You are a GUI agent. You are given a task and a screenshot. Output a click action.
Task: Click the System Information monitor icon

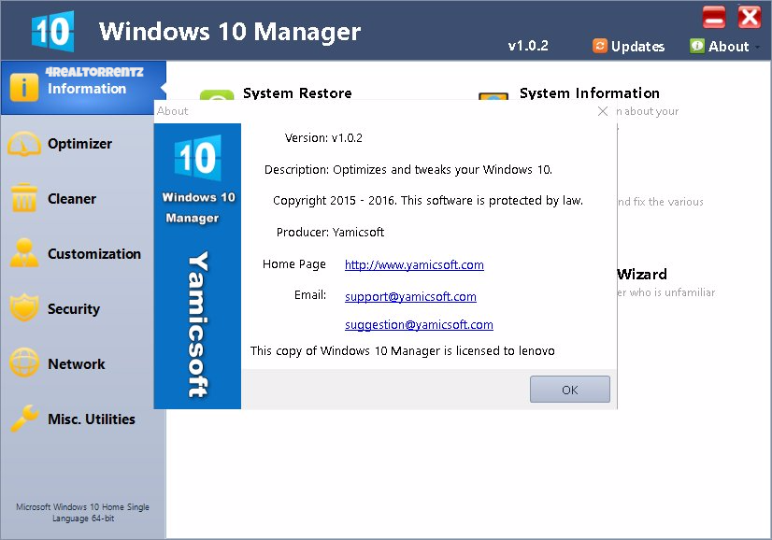click(493, 95)
